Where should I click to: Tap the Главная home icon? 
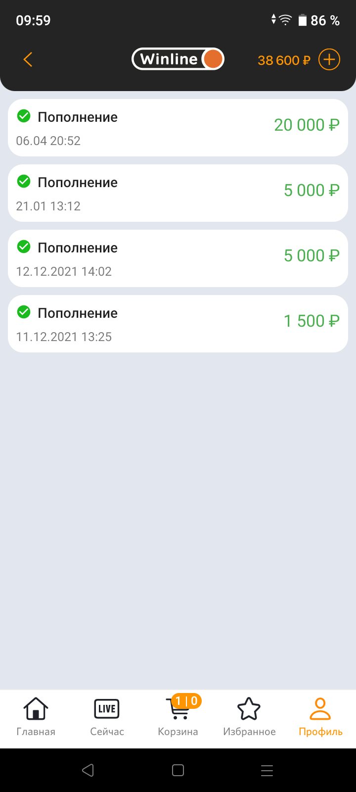(x=36, y=709)
